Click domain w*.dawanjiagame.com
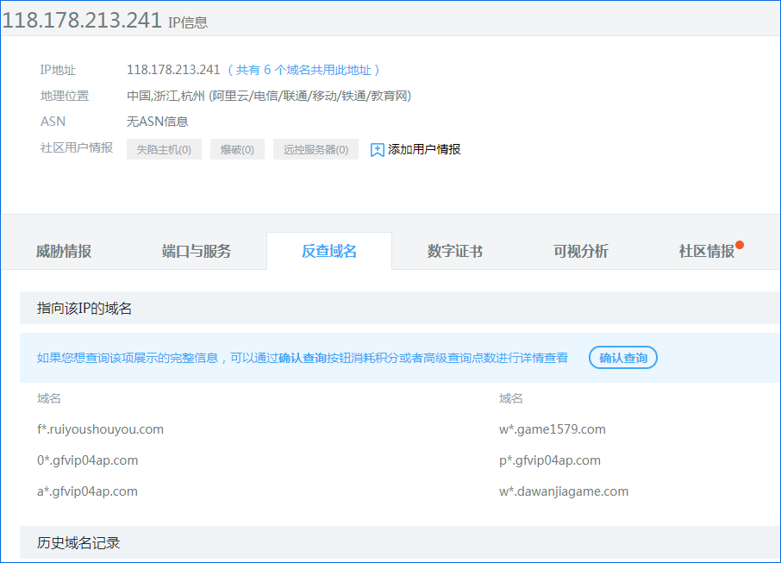This screenshot has height=563, width=781. tap(563, 491)
